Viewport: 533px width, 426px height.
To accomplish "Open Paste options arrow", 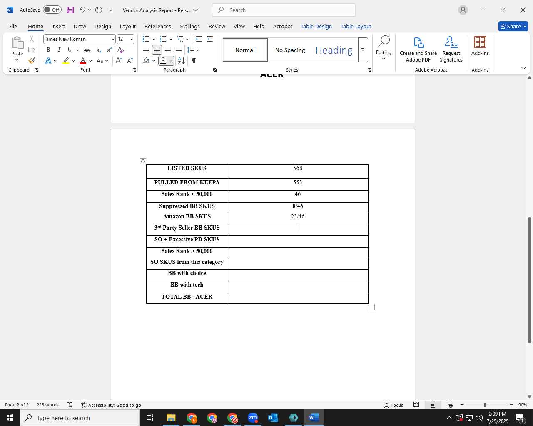I will 17,60.
